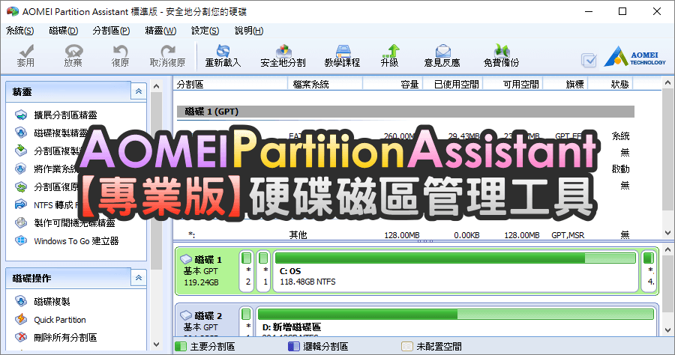The height and width of the screenshot is (355, 675).
Task: Select 磁碟 1 disk icon in disk map
Action: [x=186, y=259]
